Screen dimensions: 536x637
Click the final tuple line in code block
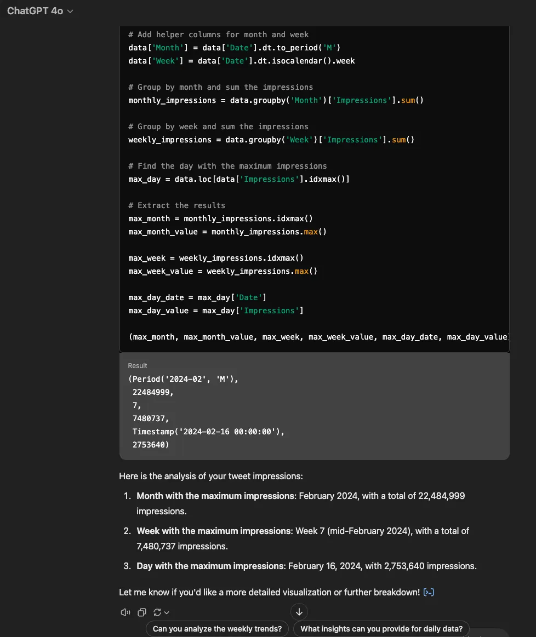click(x=319, y=337)
